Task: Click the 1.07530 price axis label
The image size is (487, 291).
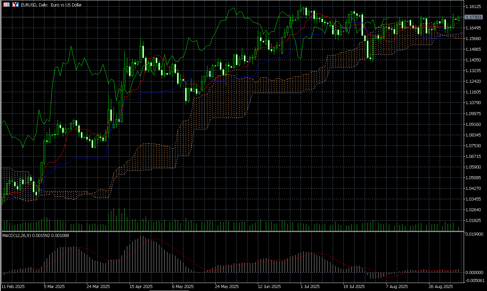Action: coord(473,146)
